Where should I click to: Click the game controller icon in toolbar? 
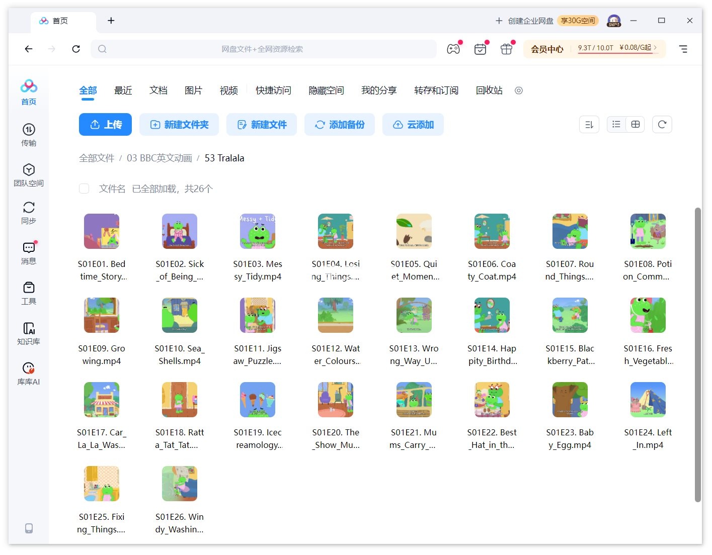453,49
